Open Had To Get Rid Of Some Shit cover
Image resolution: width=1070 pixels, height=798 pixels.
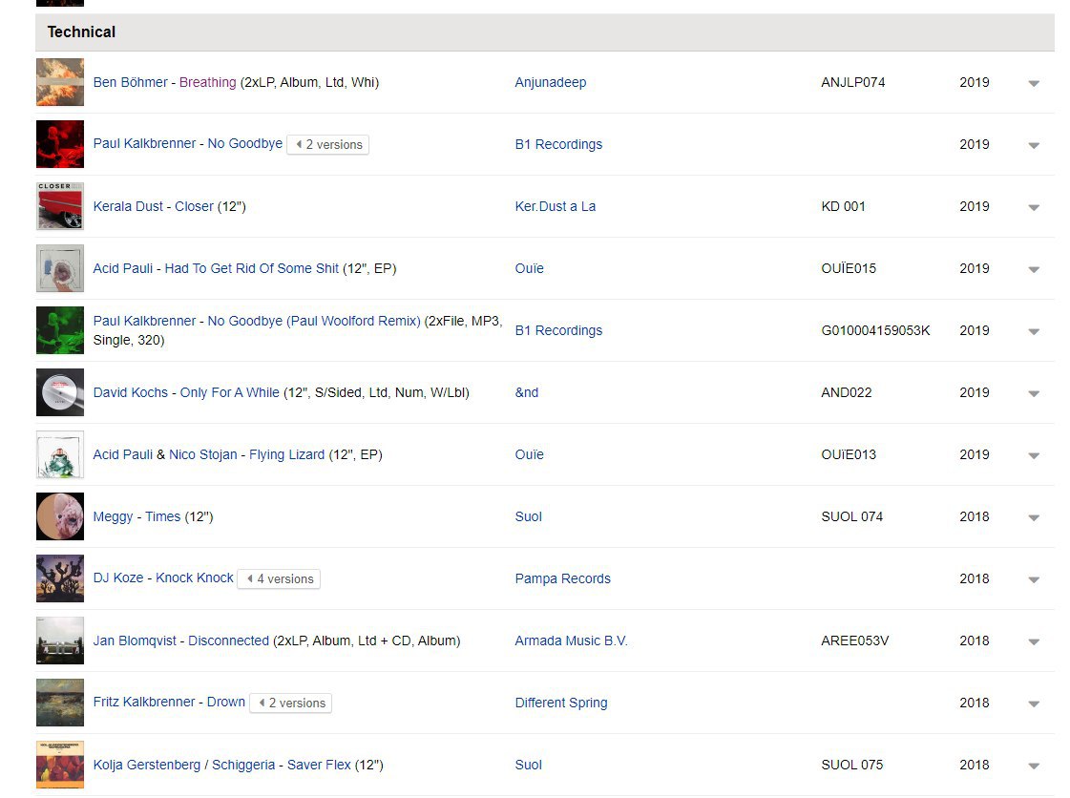(x=60, y=269)
